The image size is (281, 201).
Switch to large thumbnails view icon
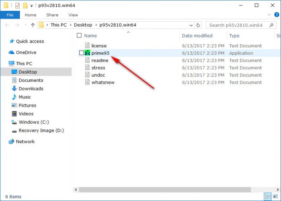[x=276, y=196]
